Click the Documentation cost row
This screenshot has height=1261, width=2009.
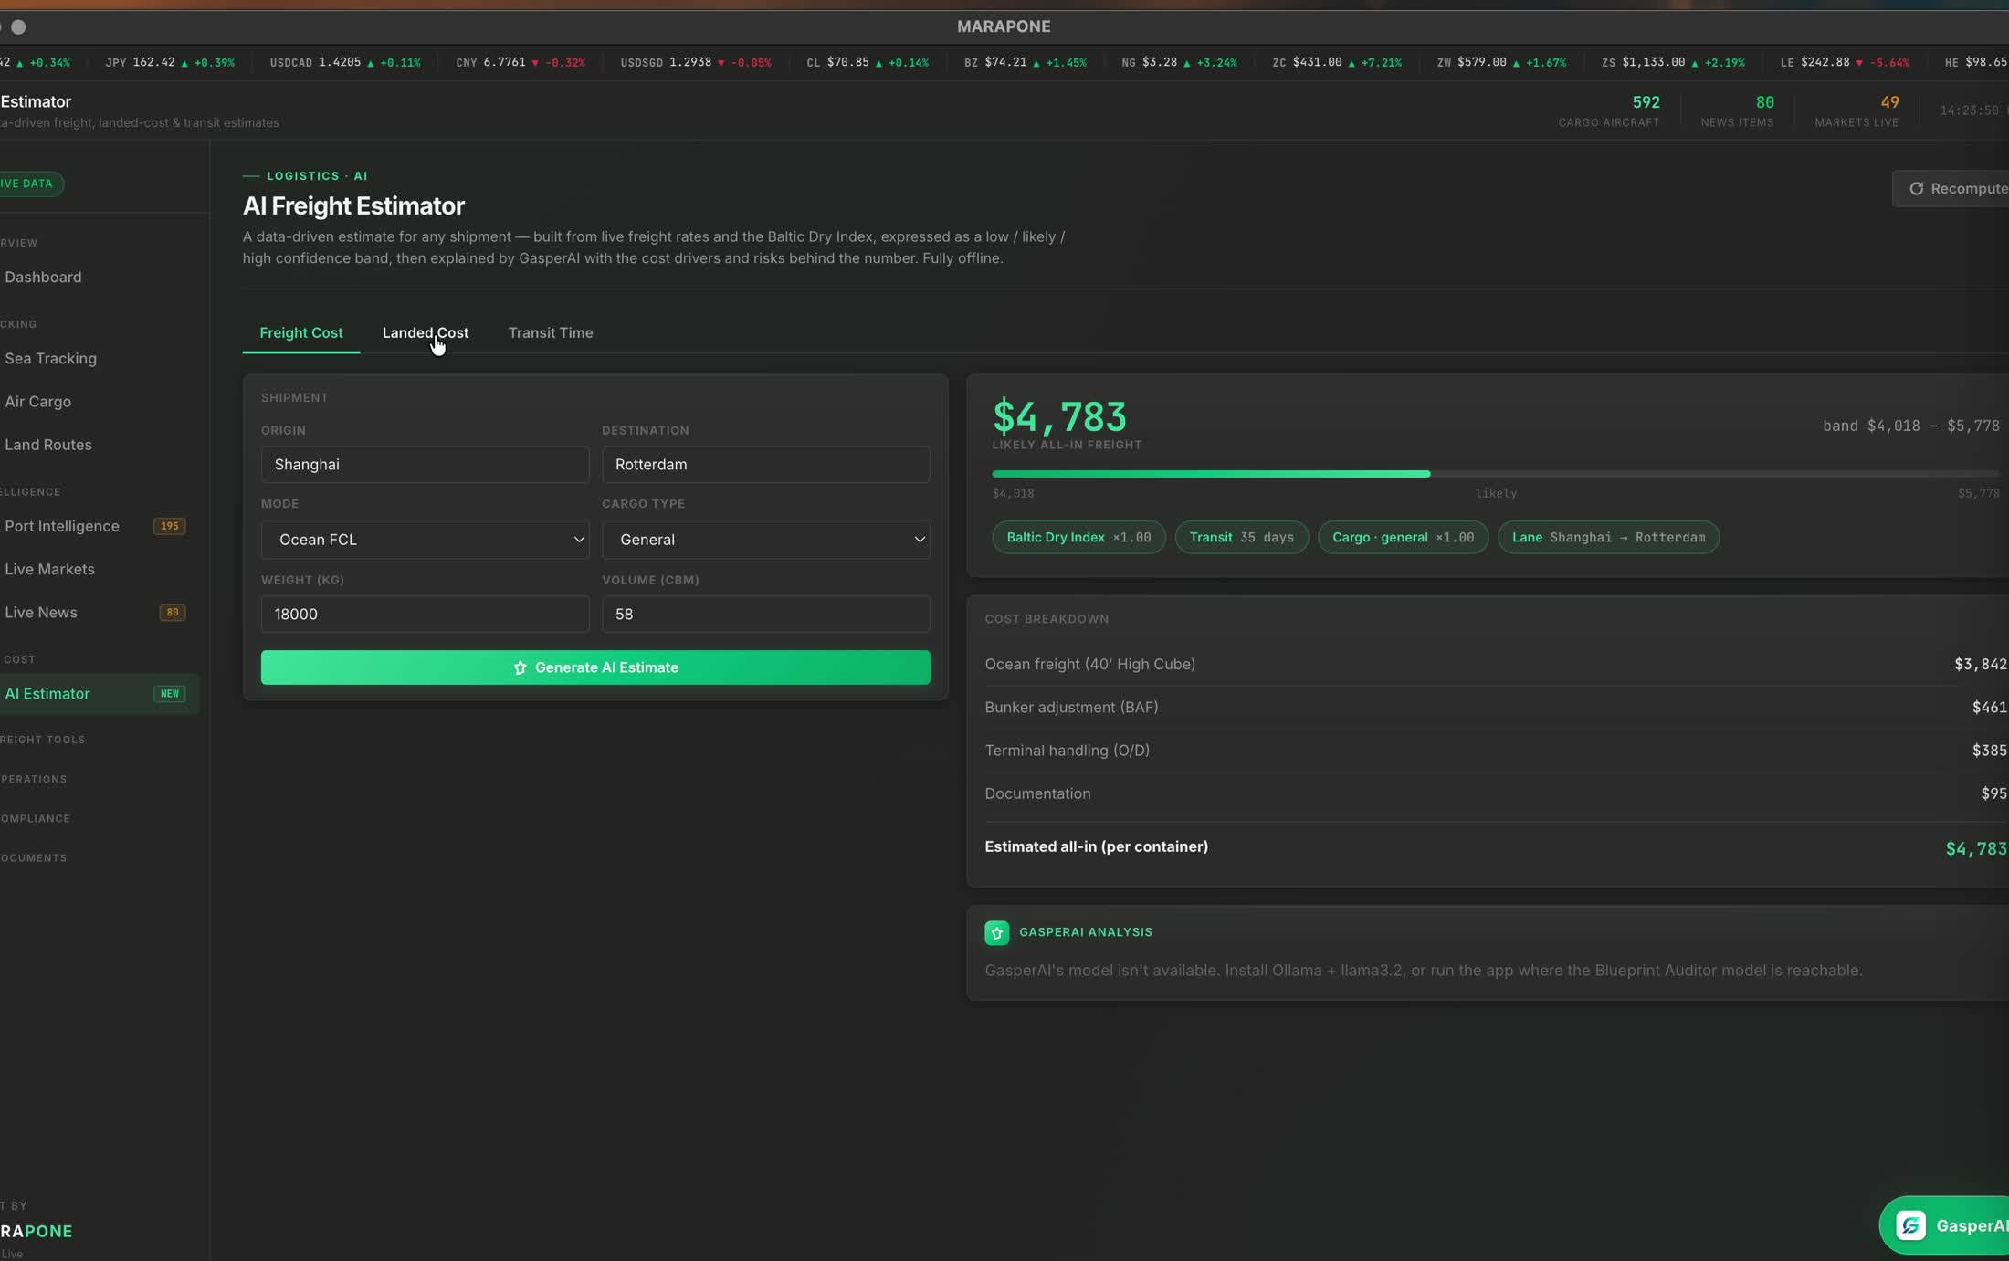point(1496,793)
